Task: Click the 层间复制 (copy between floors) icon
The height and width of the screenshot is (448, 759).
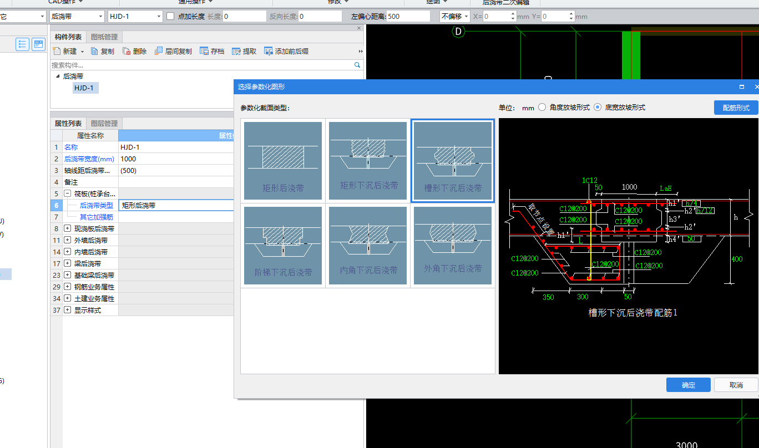Action: pyautogui.click(x=158, y=51)
